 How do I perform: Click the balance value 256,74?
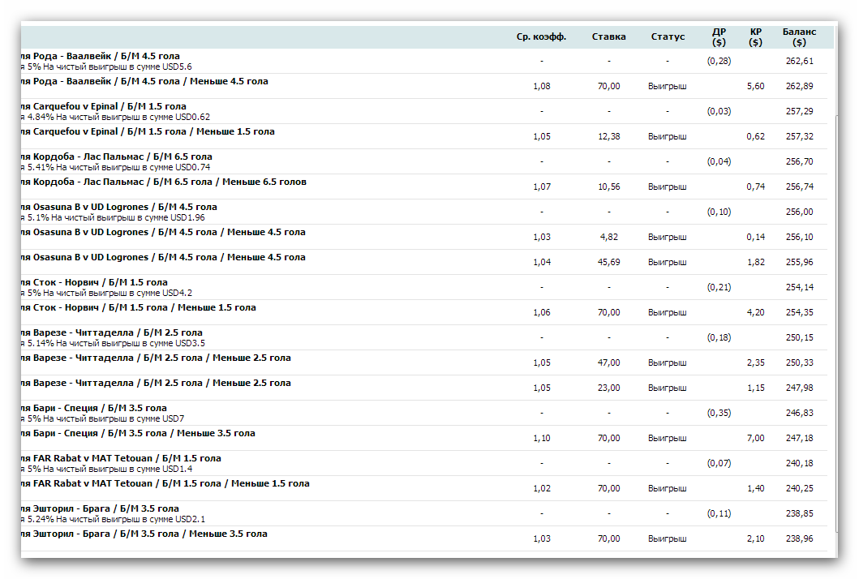[799, 187]
